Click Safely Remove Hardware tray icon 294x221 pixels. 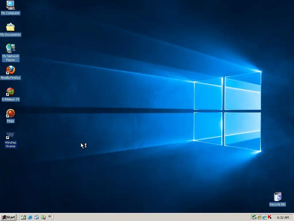click(254, 217)
